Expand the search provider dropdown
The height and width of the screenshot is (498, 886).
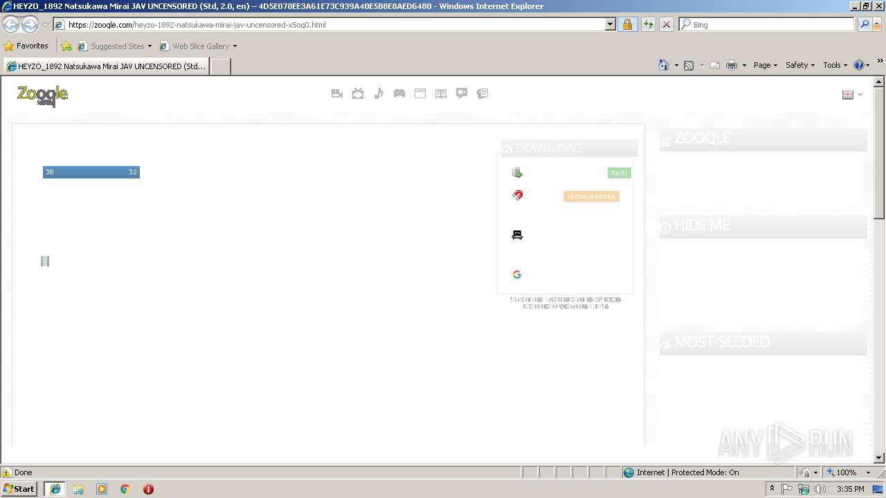(x=877, y=24)
